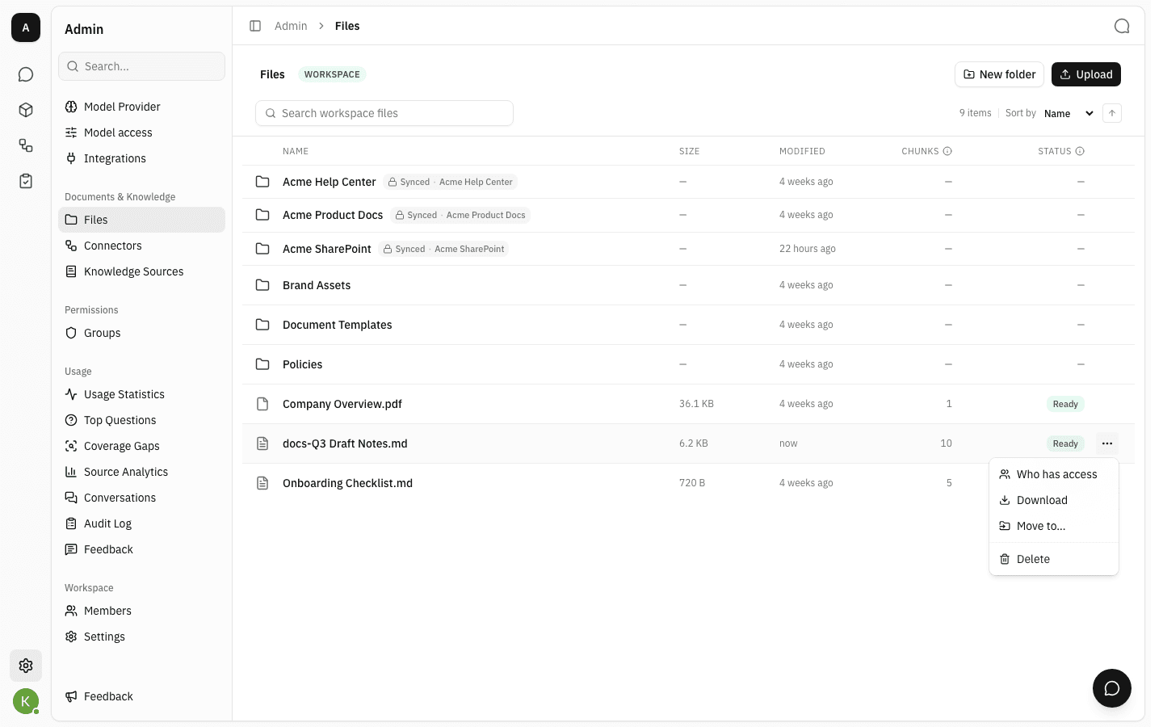Click New folder button

click(999, 74)
